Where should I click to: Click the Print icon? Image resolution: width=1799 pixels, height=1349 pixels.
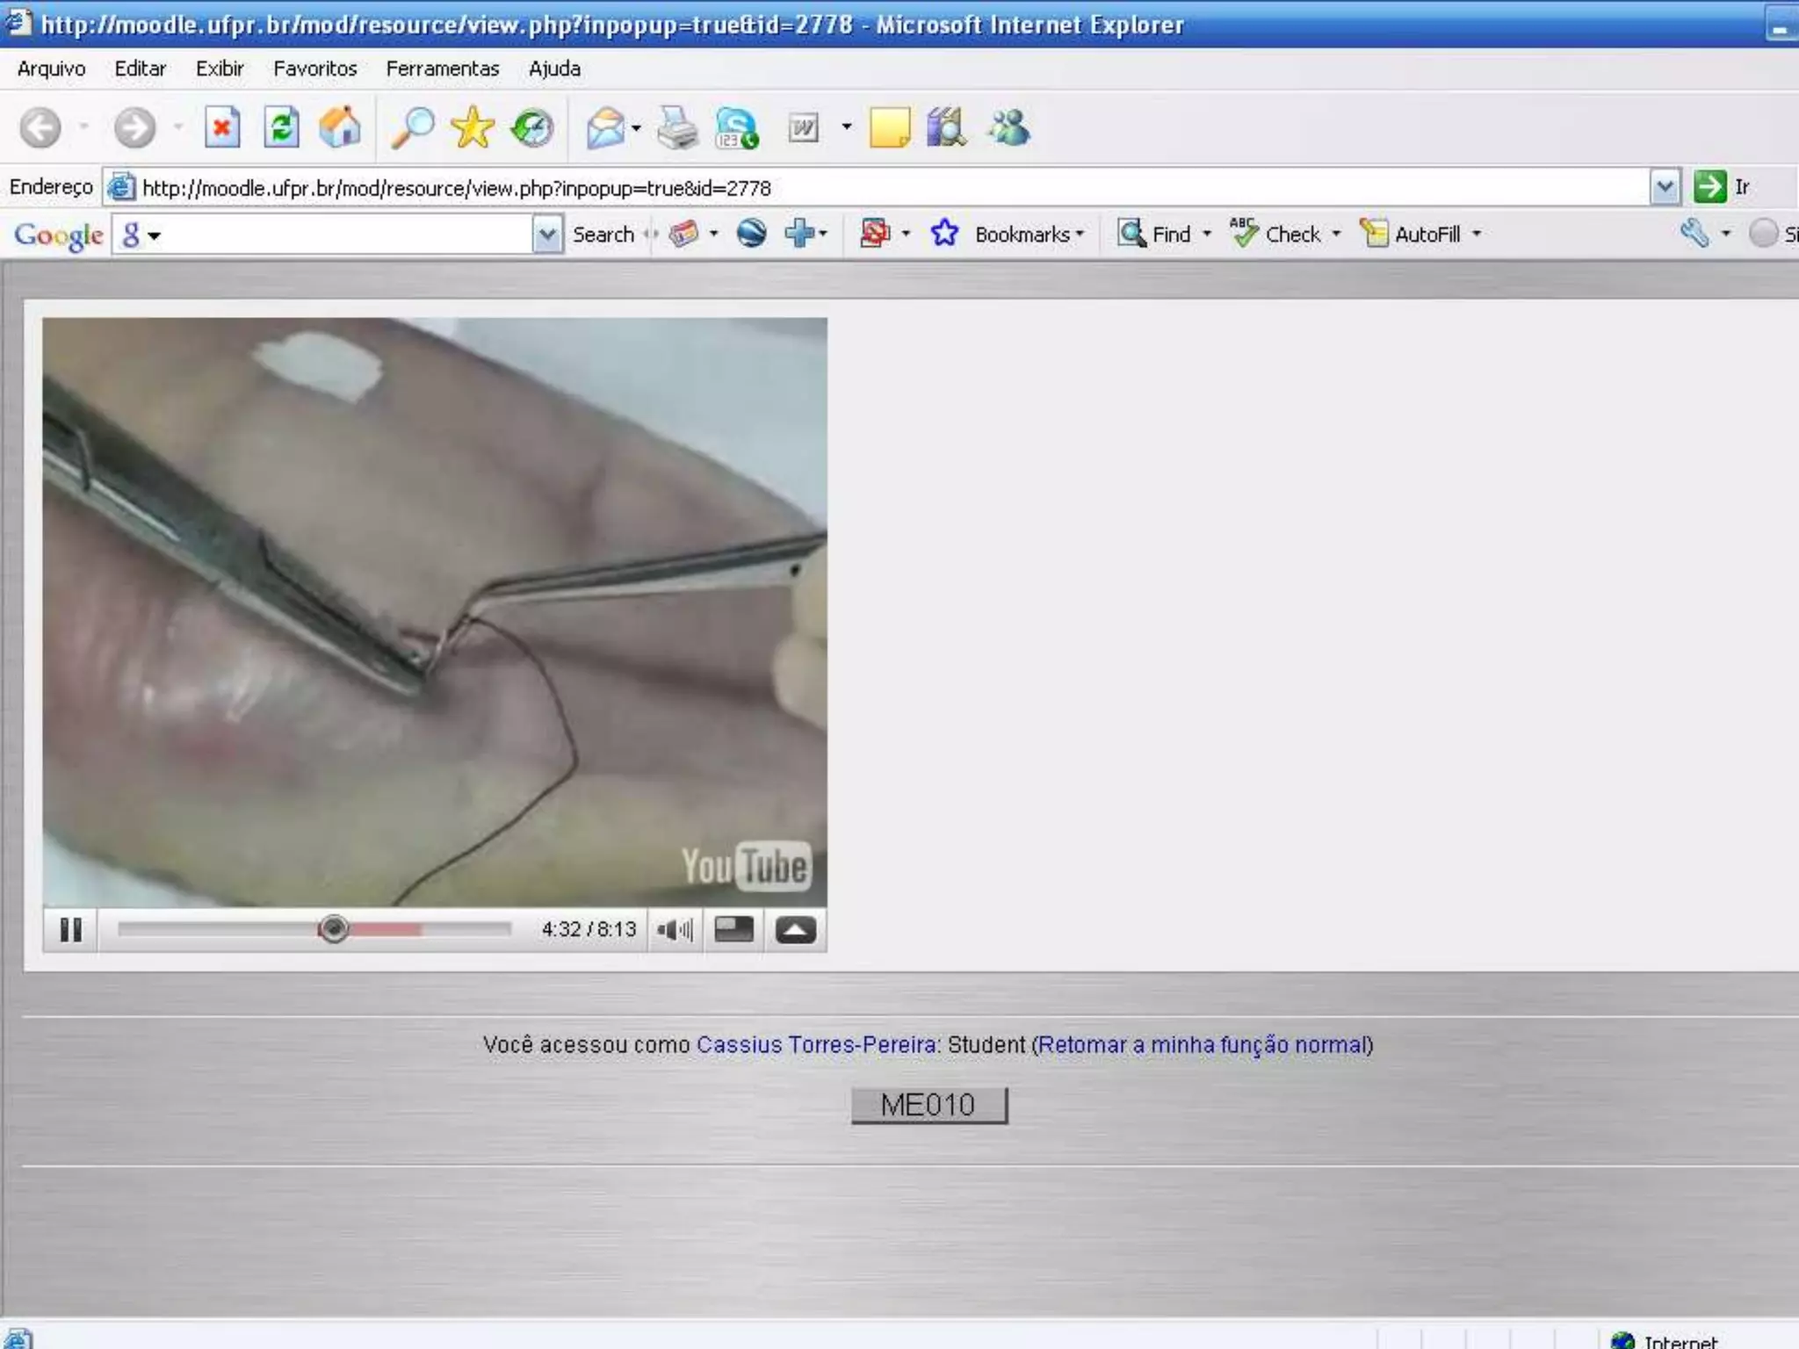click(x=677, y=128)
